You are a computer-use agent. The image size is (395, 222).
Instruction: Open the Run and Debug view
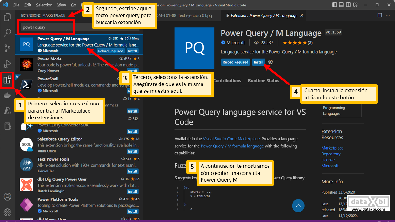point(7,64)
